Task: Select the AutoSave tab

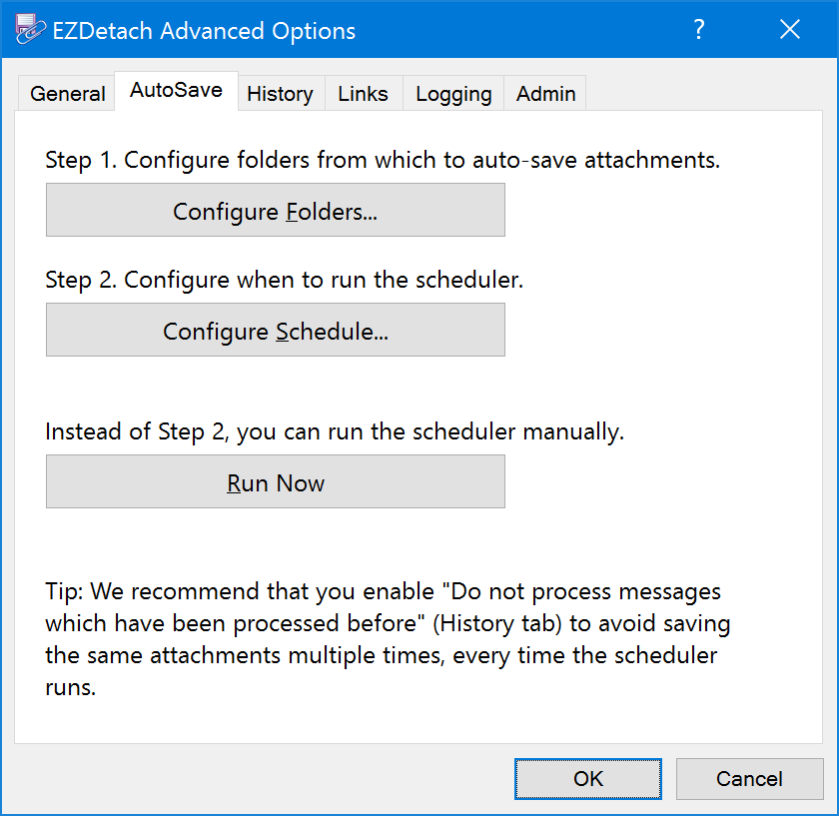Action: pos(176,91)
